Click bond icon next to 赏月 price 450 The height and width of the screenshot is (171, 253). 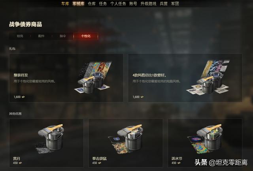click(x=20, y=163)
